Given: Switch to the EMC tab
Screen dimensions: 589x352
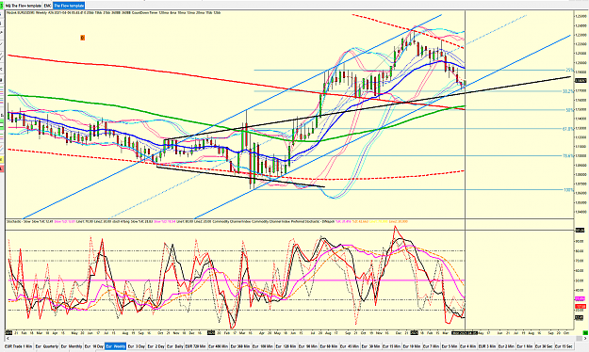Looking at the screenshot, I should coord(47,6).
